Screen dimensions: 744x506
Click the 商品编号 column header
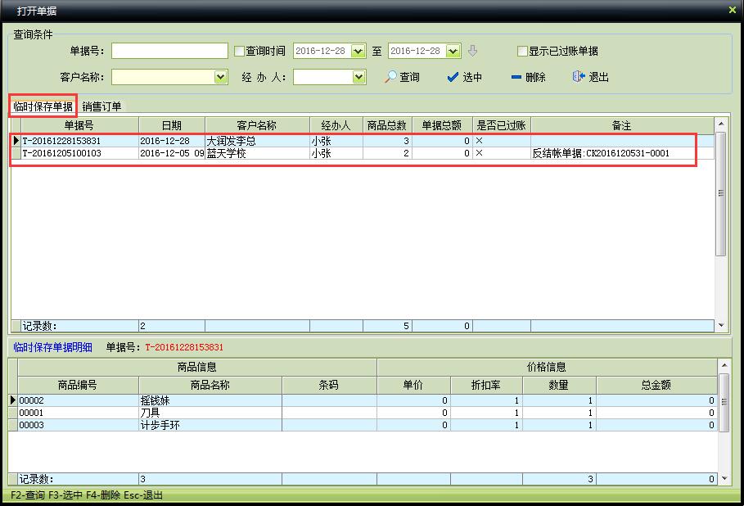pos(78,385)
